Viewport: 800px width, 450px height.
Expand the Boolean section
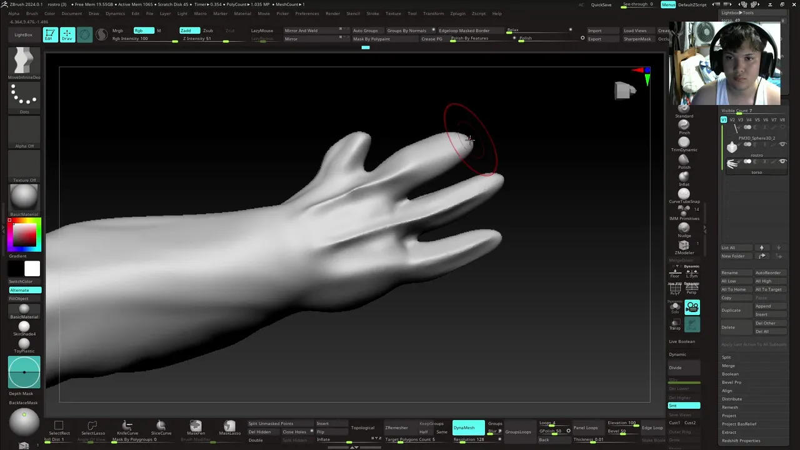(x=730, y=374)
